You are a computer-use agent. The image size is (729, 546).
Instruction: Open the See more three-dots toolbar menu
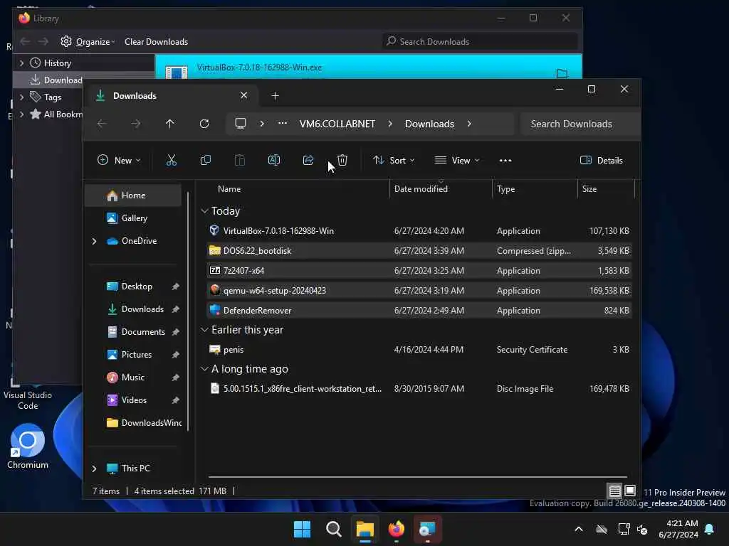[x=505, y=160]
